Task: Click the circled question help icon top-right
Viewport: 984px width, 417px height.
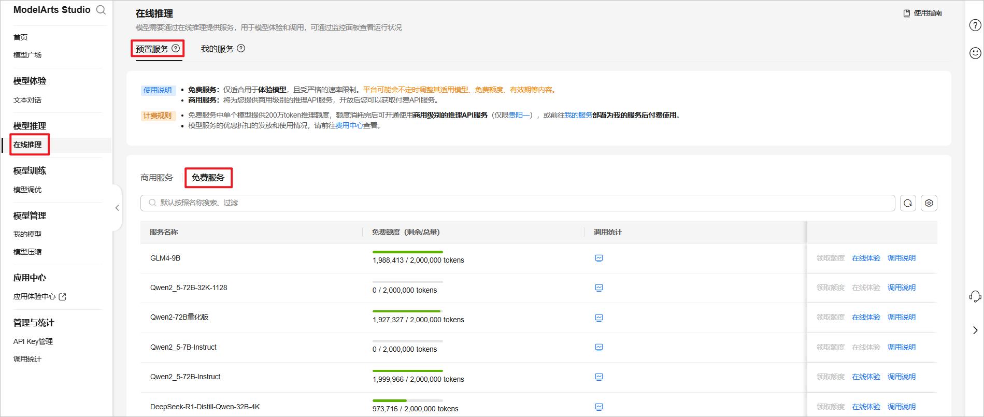Action: click(x=975, y=25)
